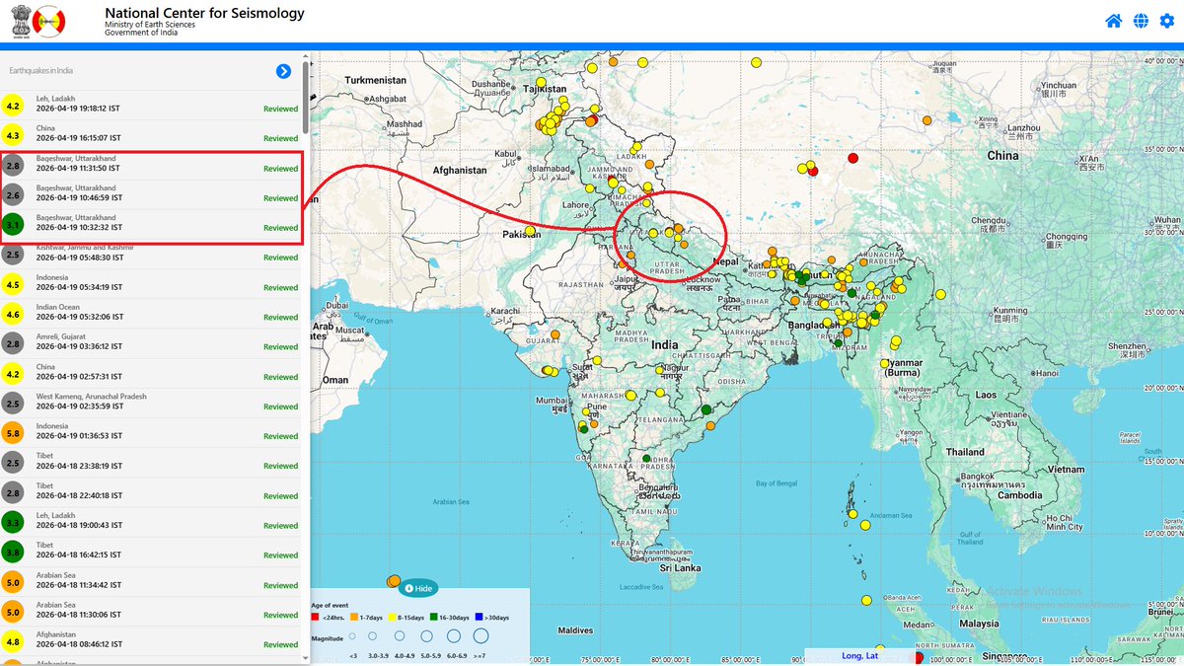The width and height of the screenshot is (1184, 666).
Task: Click the Indian government Ashoka emblem icon
Action: tap(22, 21)
